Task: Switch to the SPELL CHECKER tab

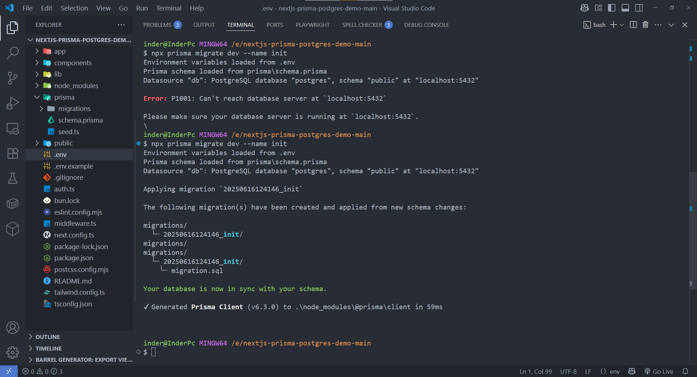Action: tap(367, 25)
